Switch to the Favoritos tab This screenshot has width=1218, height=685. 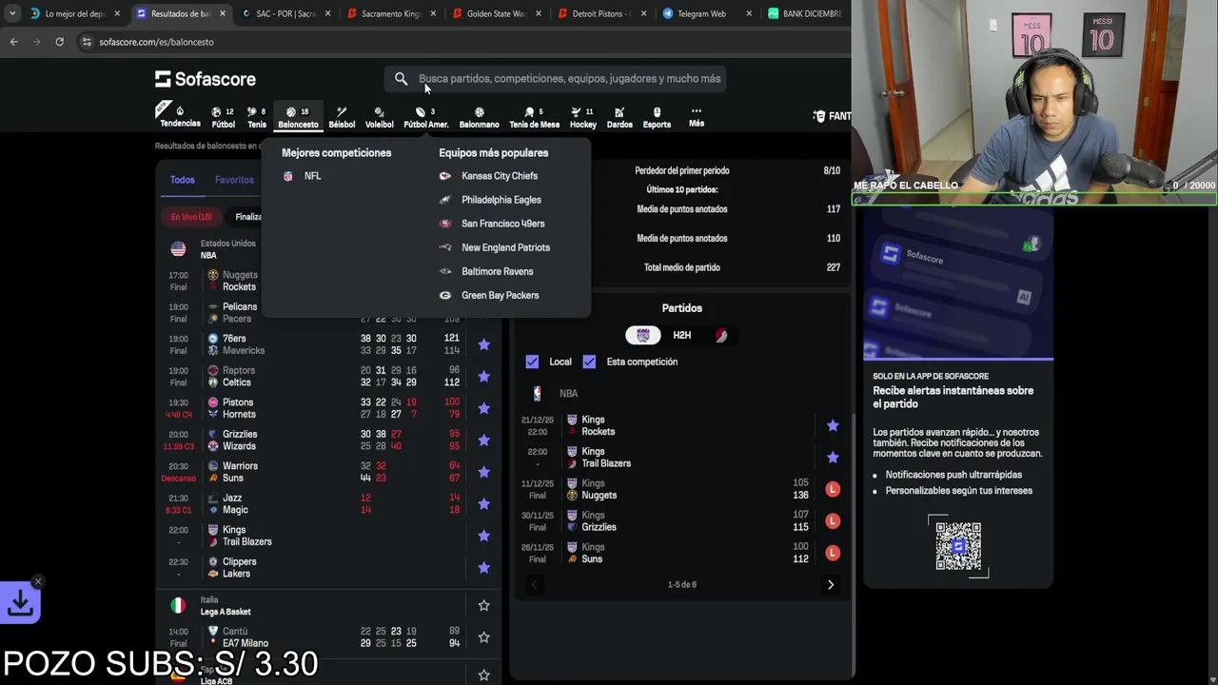point(234,180)
